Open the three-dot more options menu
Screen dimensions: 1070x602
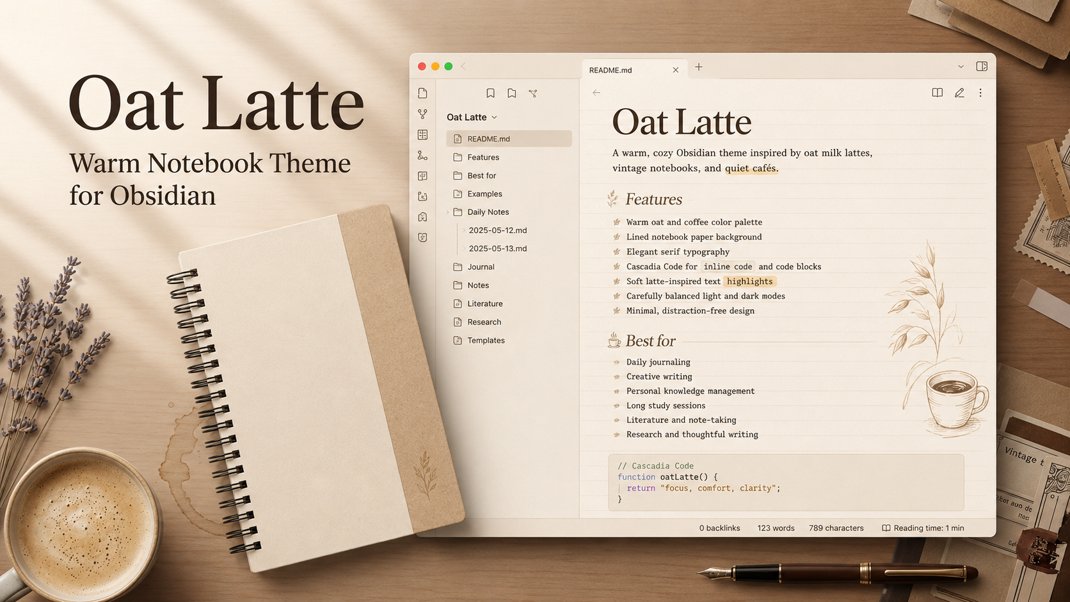[980, 93]
